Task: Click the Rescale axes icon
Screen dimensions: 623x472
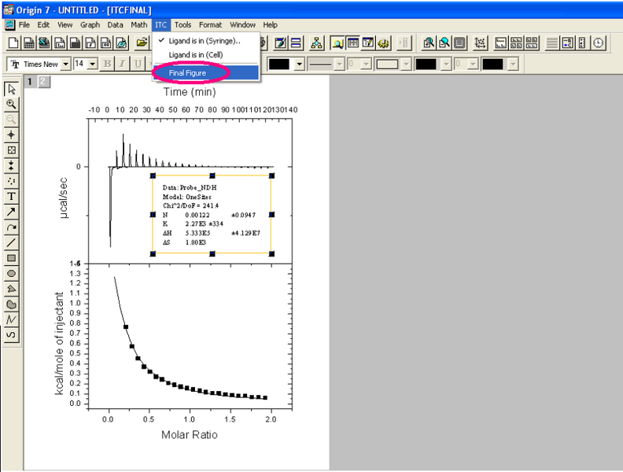Action: pyautogui.click(x=481, y=43)
